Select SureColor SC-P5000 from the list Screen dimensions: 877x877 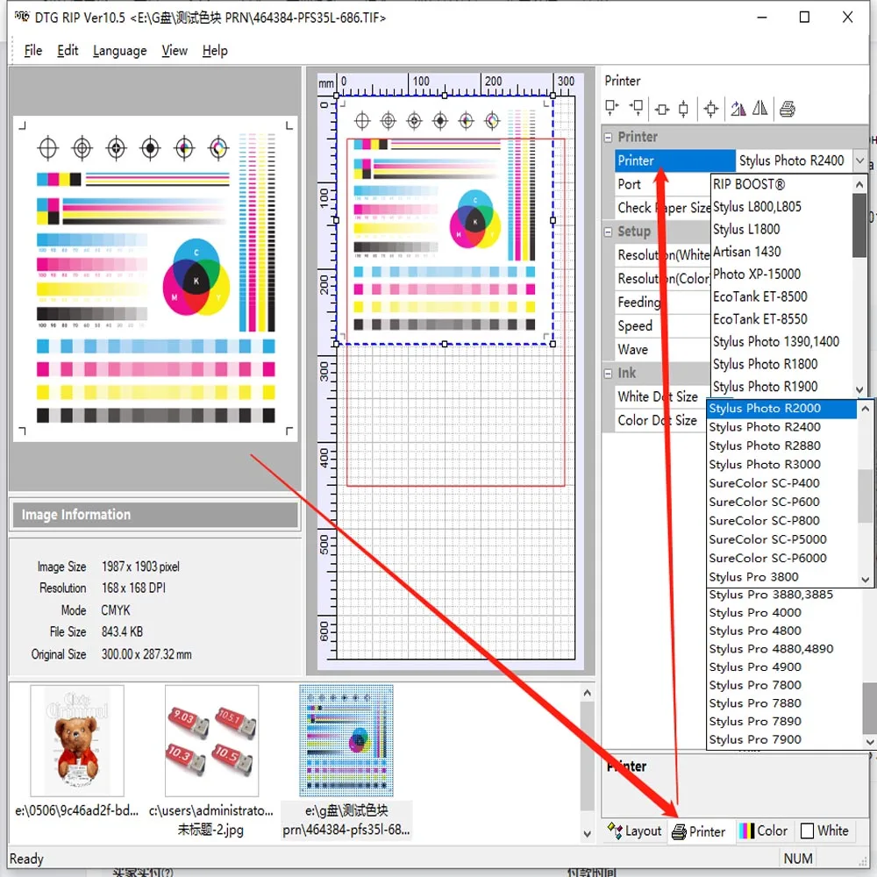782,539
